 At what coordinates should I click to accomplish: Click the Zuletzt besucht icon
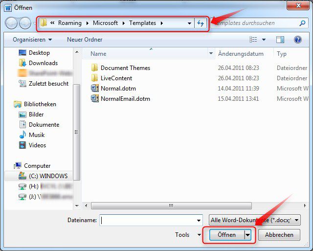[22, 84]
